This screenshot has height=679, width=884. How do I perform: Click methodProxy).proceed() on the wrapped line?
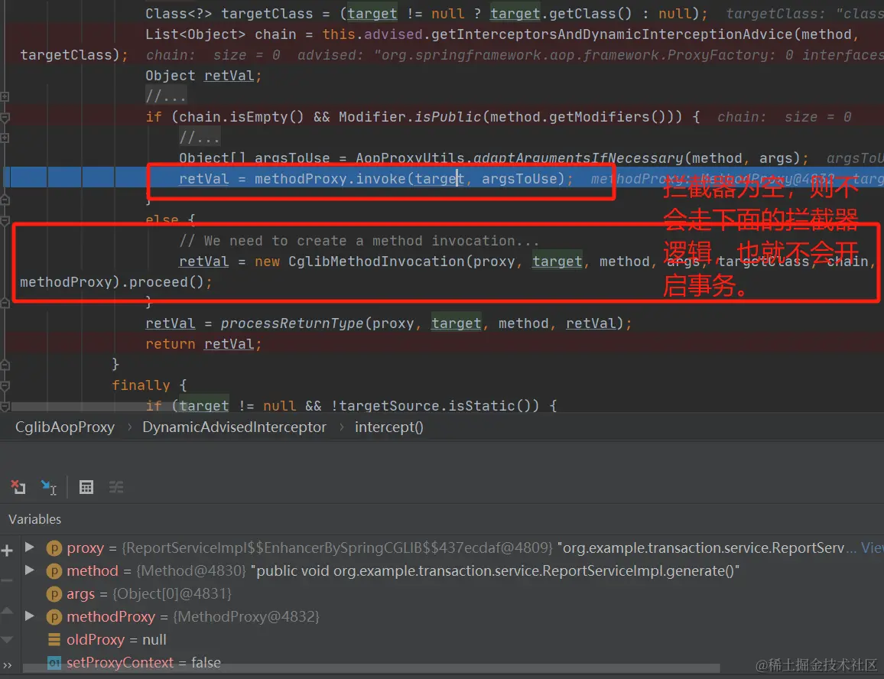point(115,282)
